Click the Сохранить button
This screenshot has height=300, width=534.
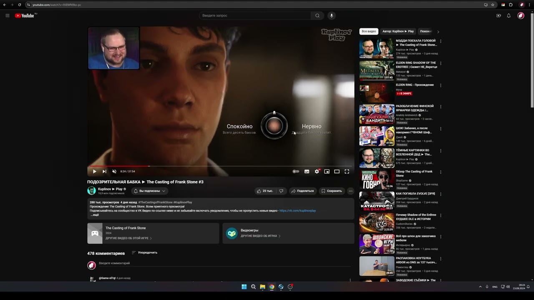[x=332, y=191]
